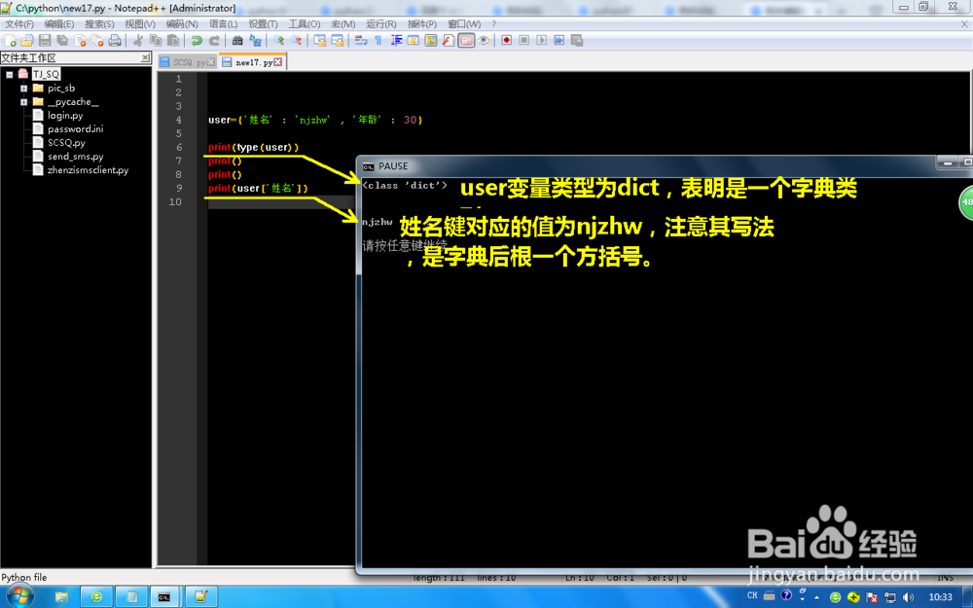
Task: Expand the __pycache__ folder
Action: coord(23,101)
